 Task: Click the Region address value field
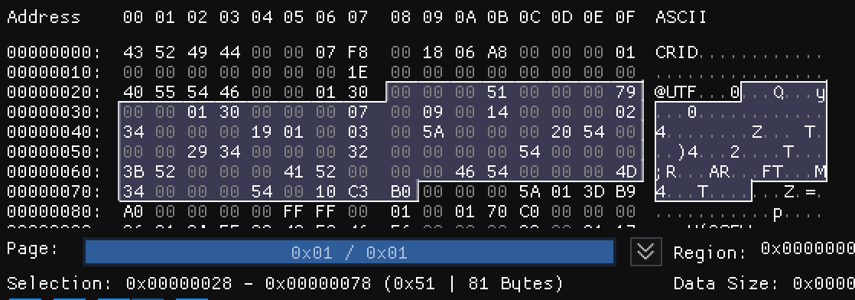pos(808,249)
